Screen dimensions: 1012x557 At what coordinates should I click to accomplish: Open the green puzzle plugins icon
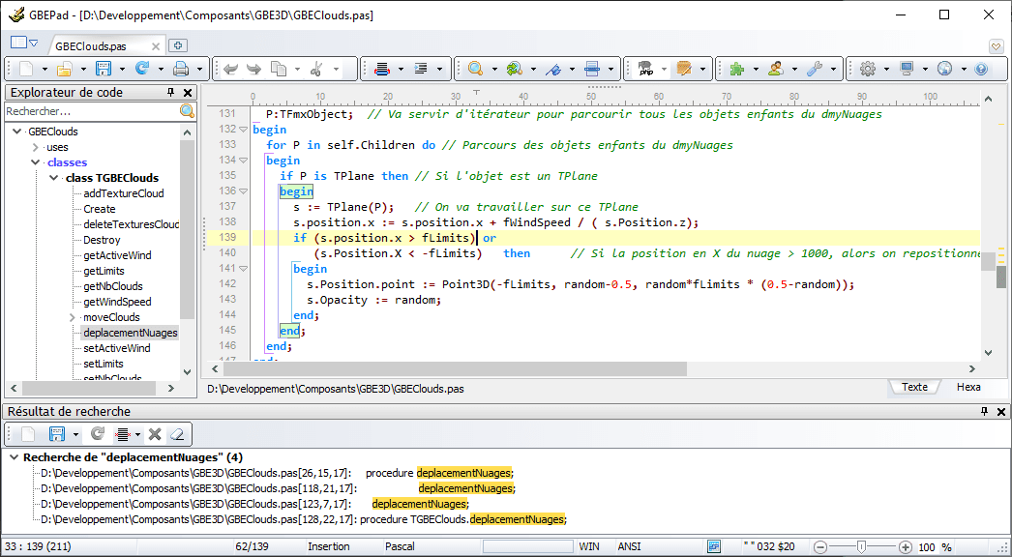[737, 69]
